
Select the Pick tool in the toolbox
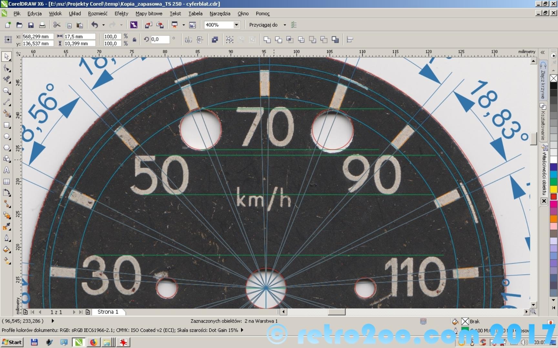[6, 57]
